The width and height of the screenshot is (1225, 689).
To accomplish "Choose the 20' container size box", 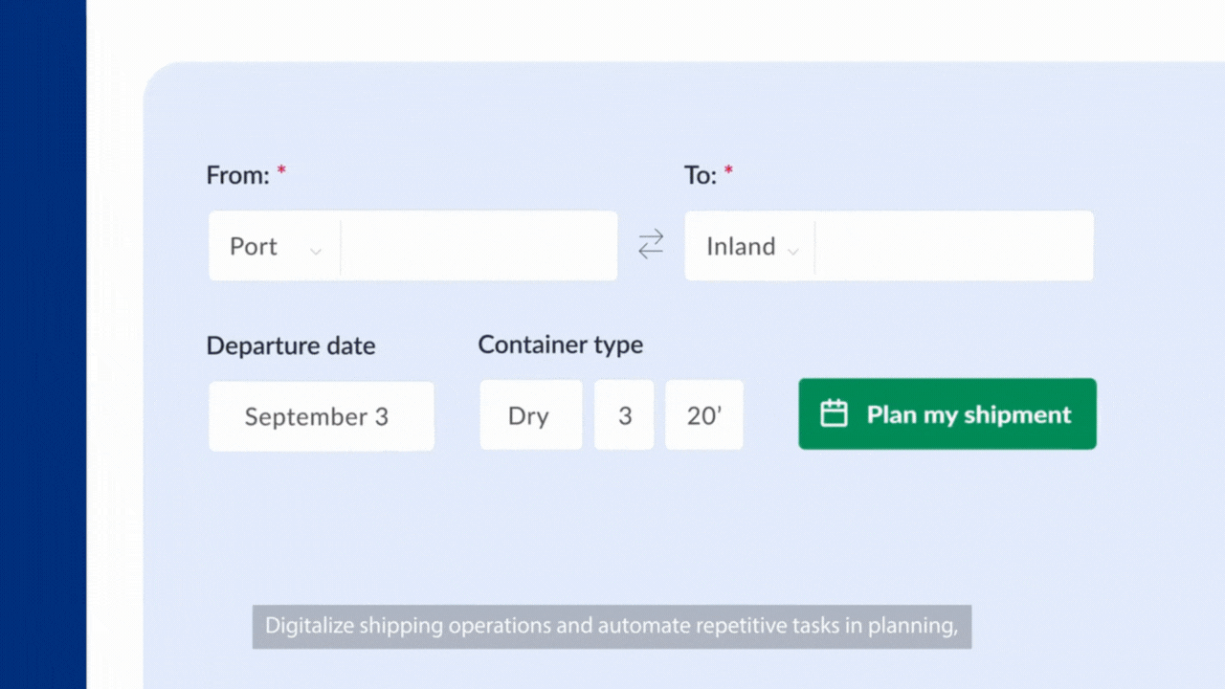I will point(704,415).
